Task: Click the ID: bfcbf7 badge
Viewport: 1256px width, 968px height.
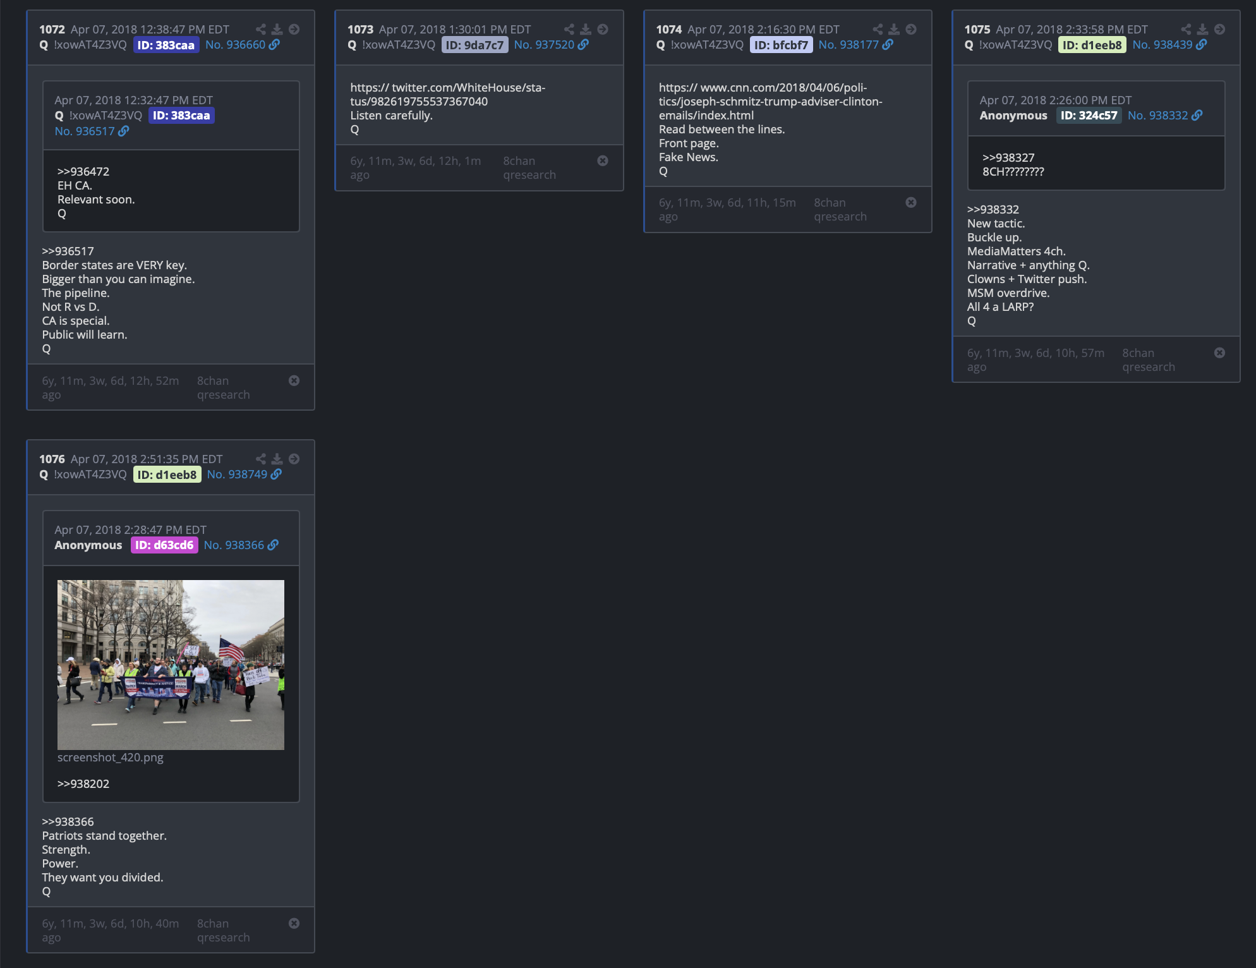Action: click(781, 45)
